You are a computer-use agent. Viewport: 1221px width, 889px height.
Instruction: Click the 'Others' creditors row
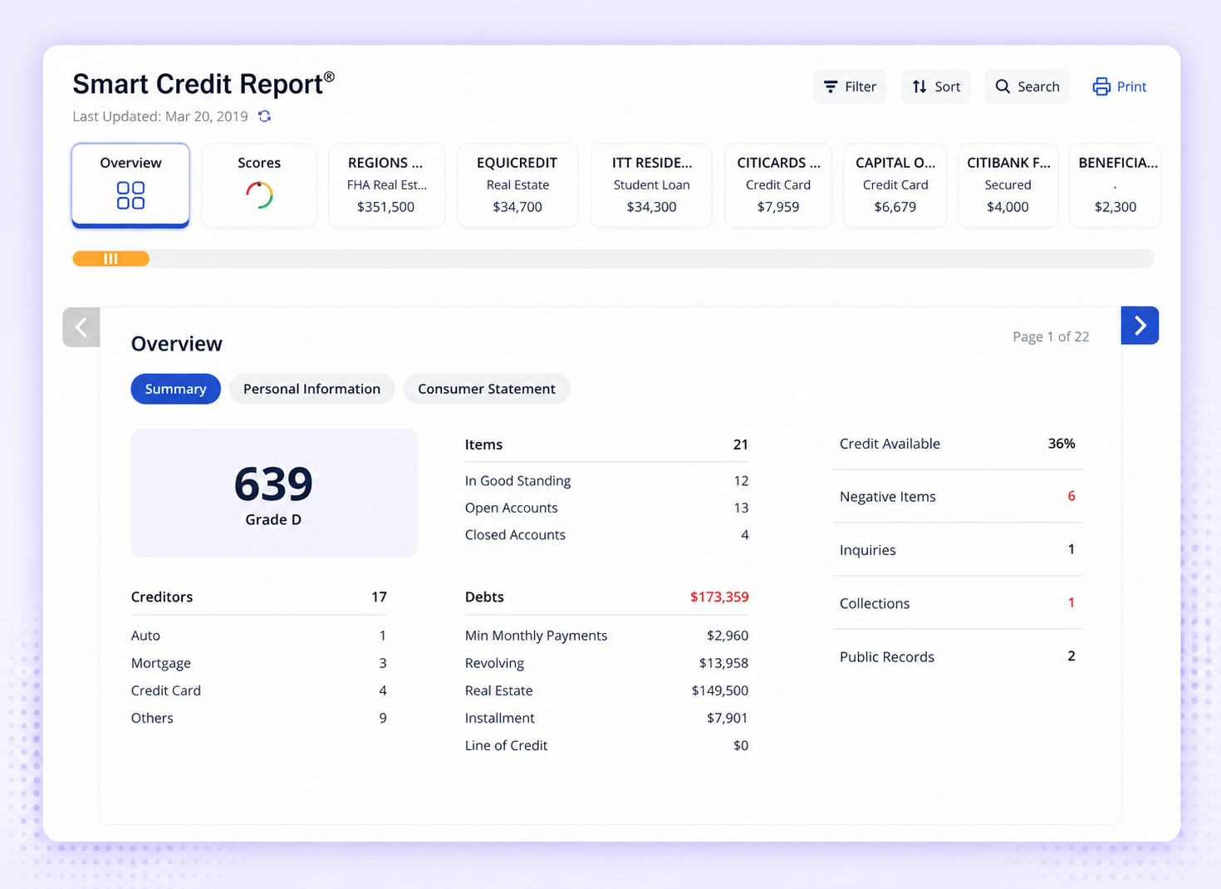(258, 718)
